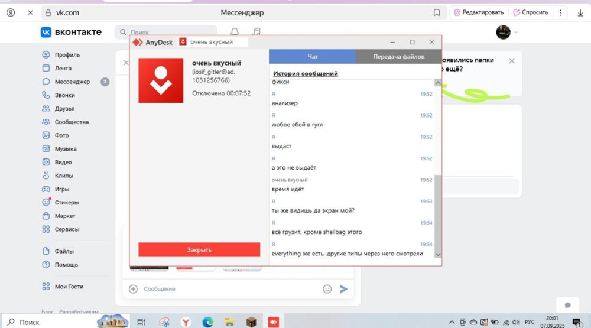This screenshot has width=591, height=328.
Task: Focus the Сообщение input field
Action: [230, 289]
